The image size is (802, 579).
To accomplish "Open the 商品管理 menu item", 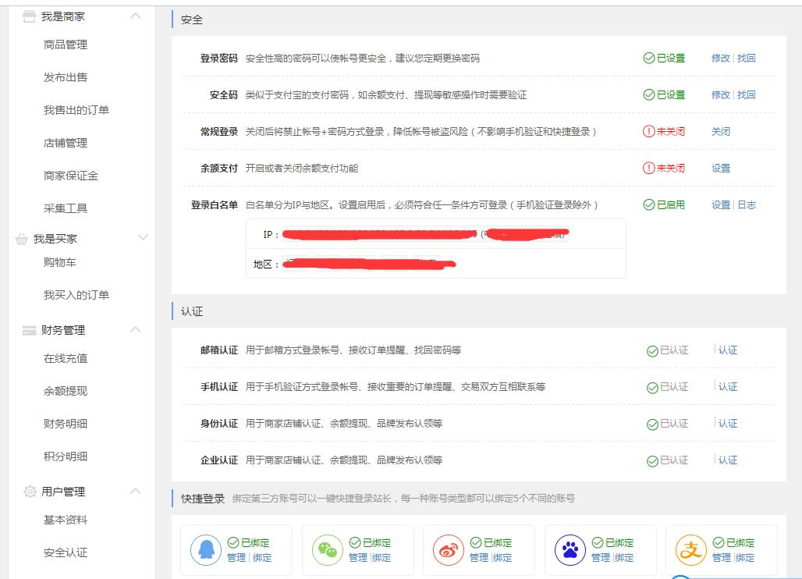I will click(66, 45).
